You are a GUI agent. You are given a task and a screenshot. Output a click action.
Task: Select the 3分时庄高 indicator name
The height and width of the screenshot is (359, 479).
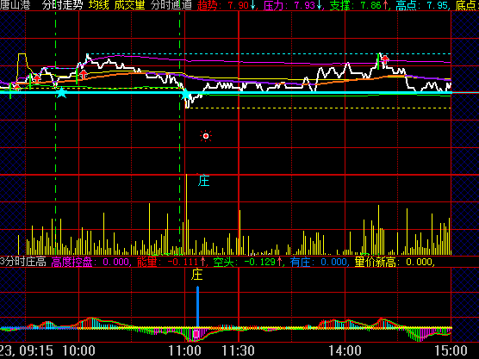coord(23,262)
